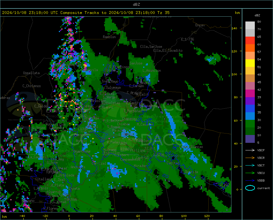Click the C_Guido map label
273x220 pixels.
click(x=41, y=106)
